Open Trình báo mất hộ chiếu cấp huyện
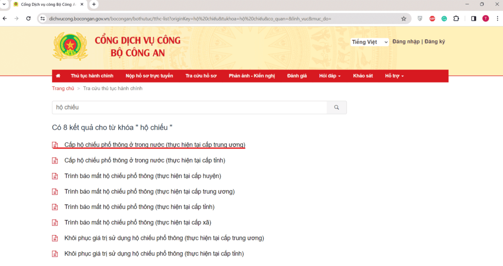The image size is (503, 266). [143, 176]
